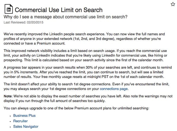Click the bold Note label
This screenshot has width=177, height=131.
[8, 96]
